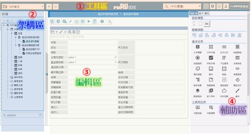Screen dimensions: 251x134
Task: Open the ERP project dropdown
Action: (23, 7)
